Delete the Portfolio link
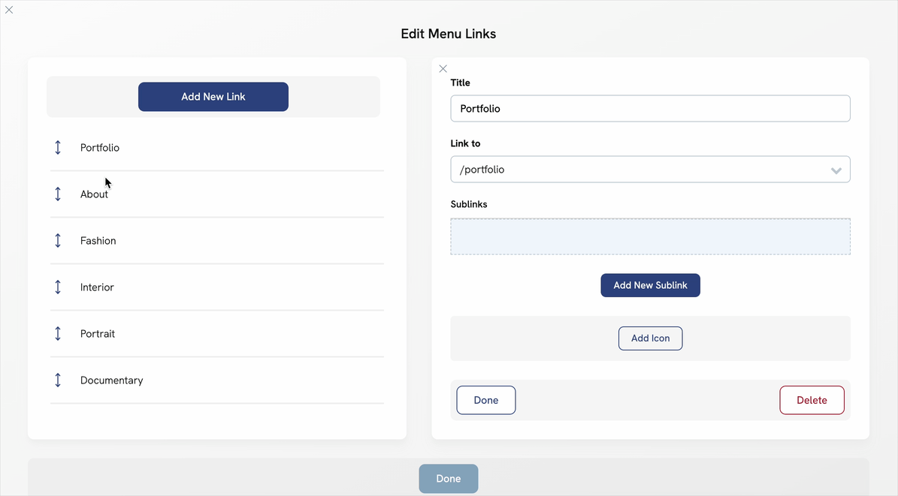Viewport: 898px width, 496px height. pyautogui.click(x=812, y=400)
